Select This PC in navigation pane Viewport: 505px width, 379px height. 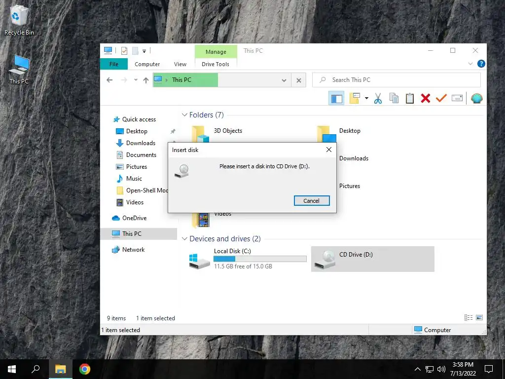pos(139,233)
